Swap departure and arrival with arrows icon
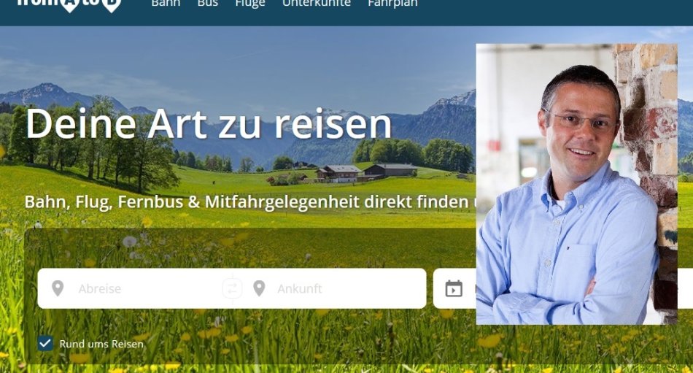This screenshot has width=693, height=373. 232,288
